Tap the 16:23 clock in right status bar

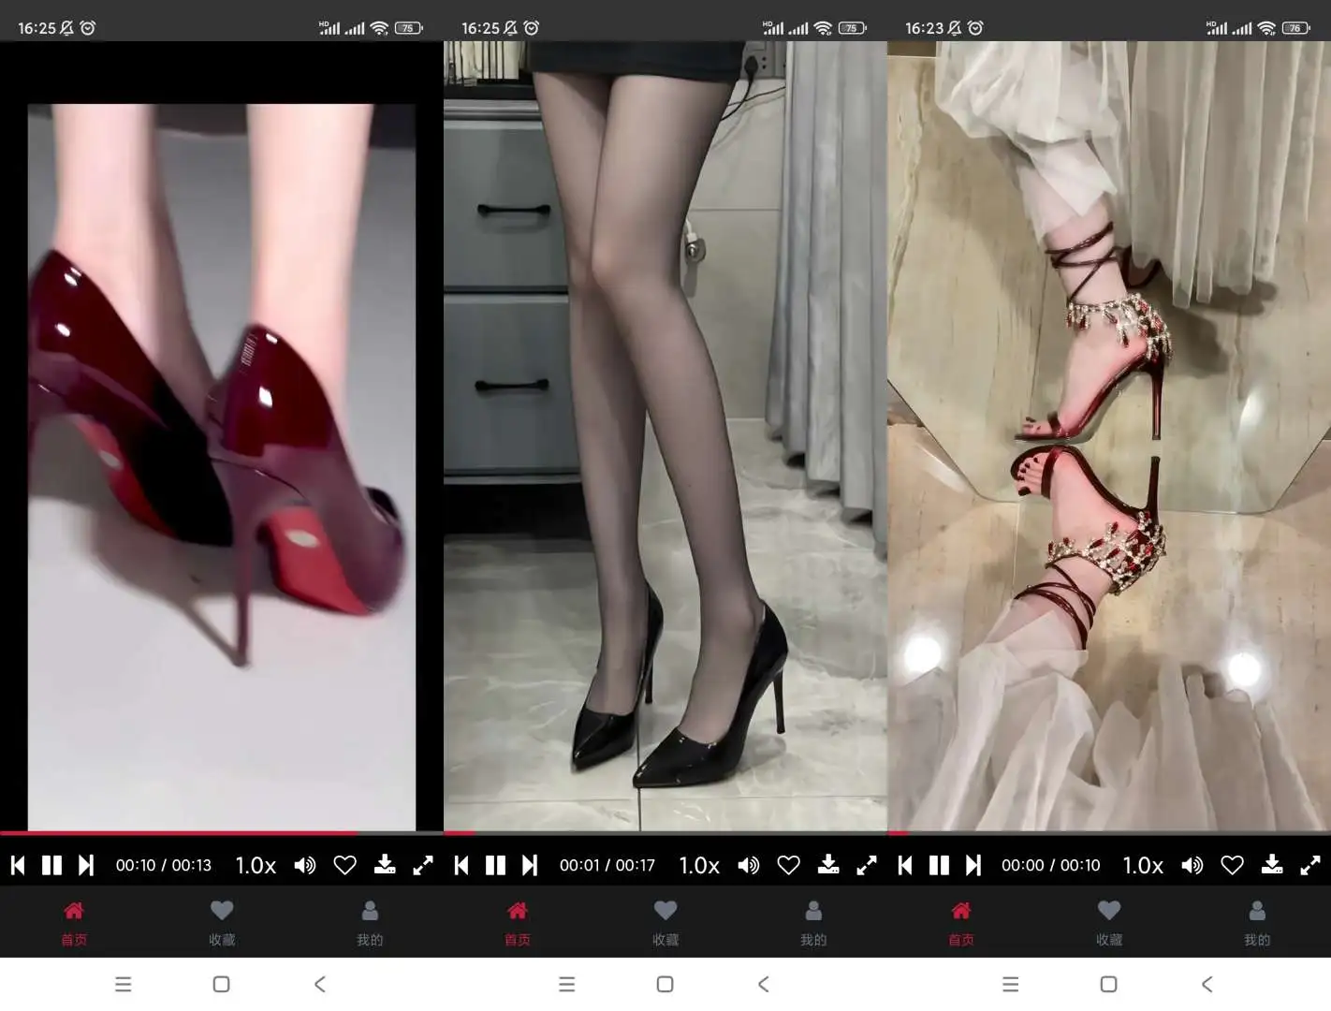click(x=925, y=28)
